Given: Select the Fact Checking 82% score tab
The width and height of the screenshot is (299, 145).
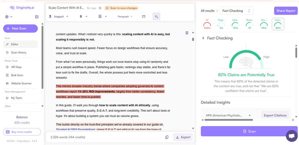Looking at the screenshot, I should 278,24.
